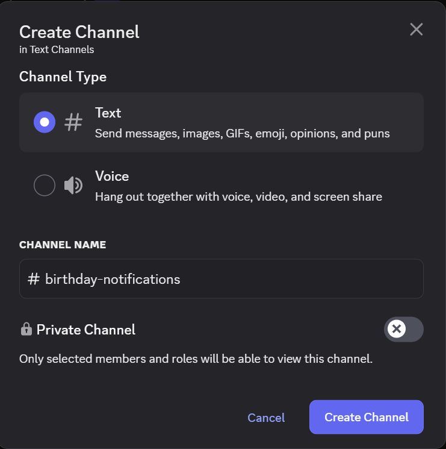Select the Voice channel radio button

click(x=45, y=185)
